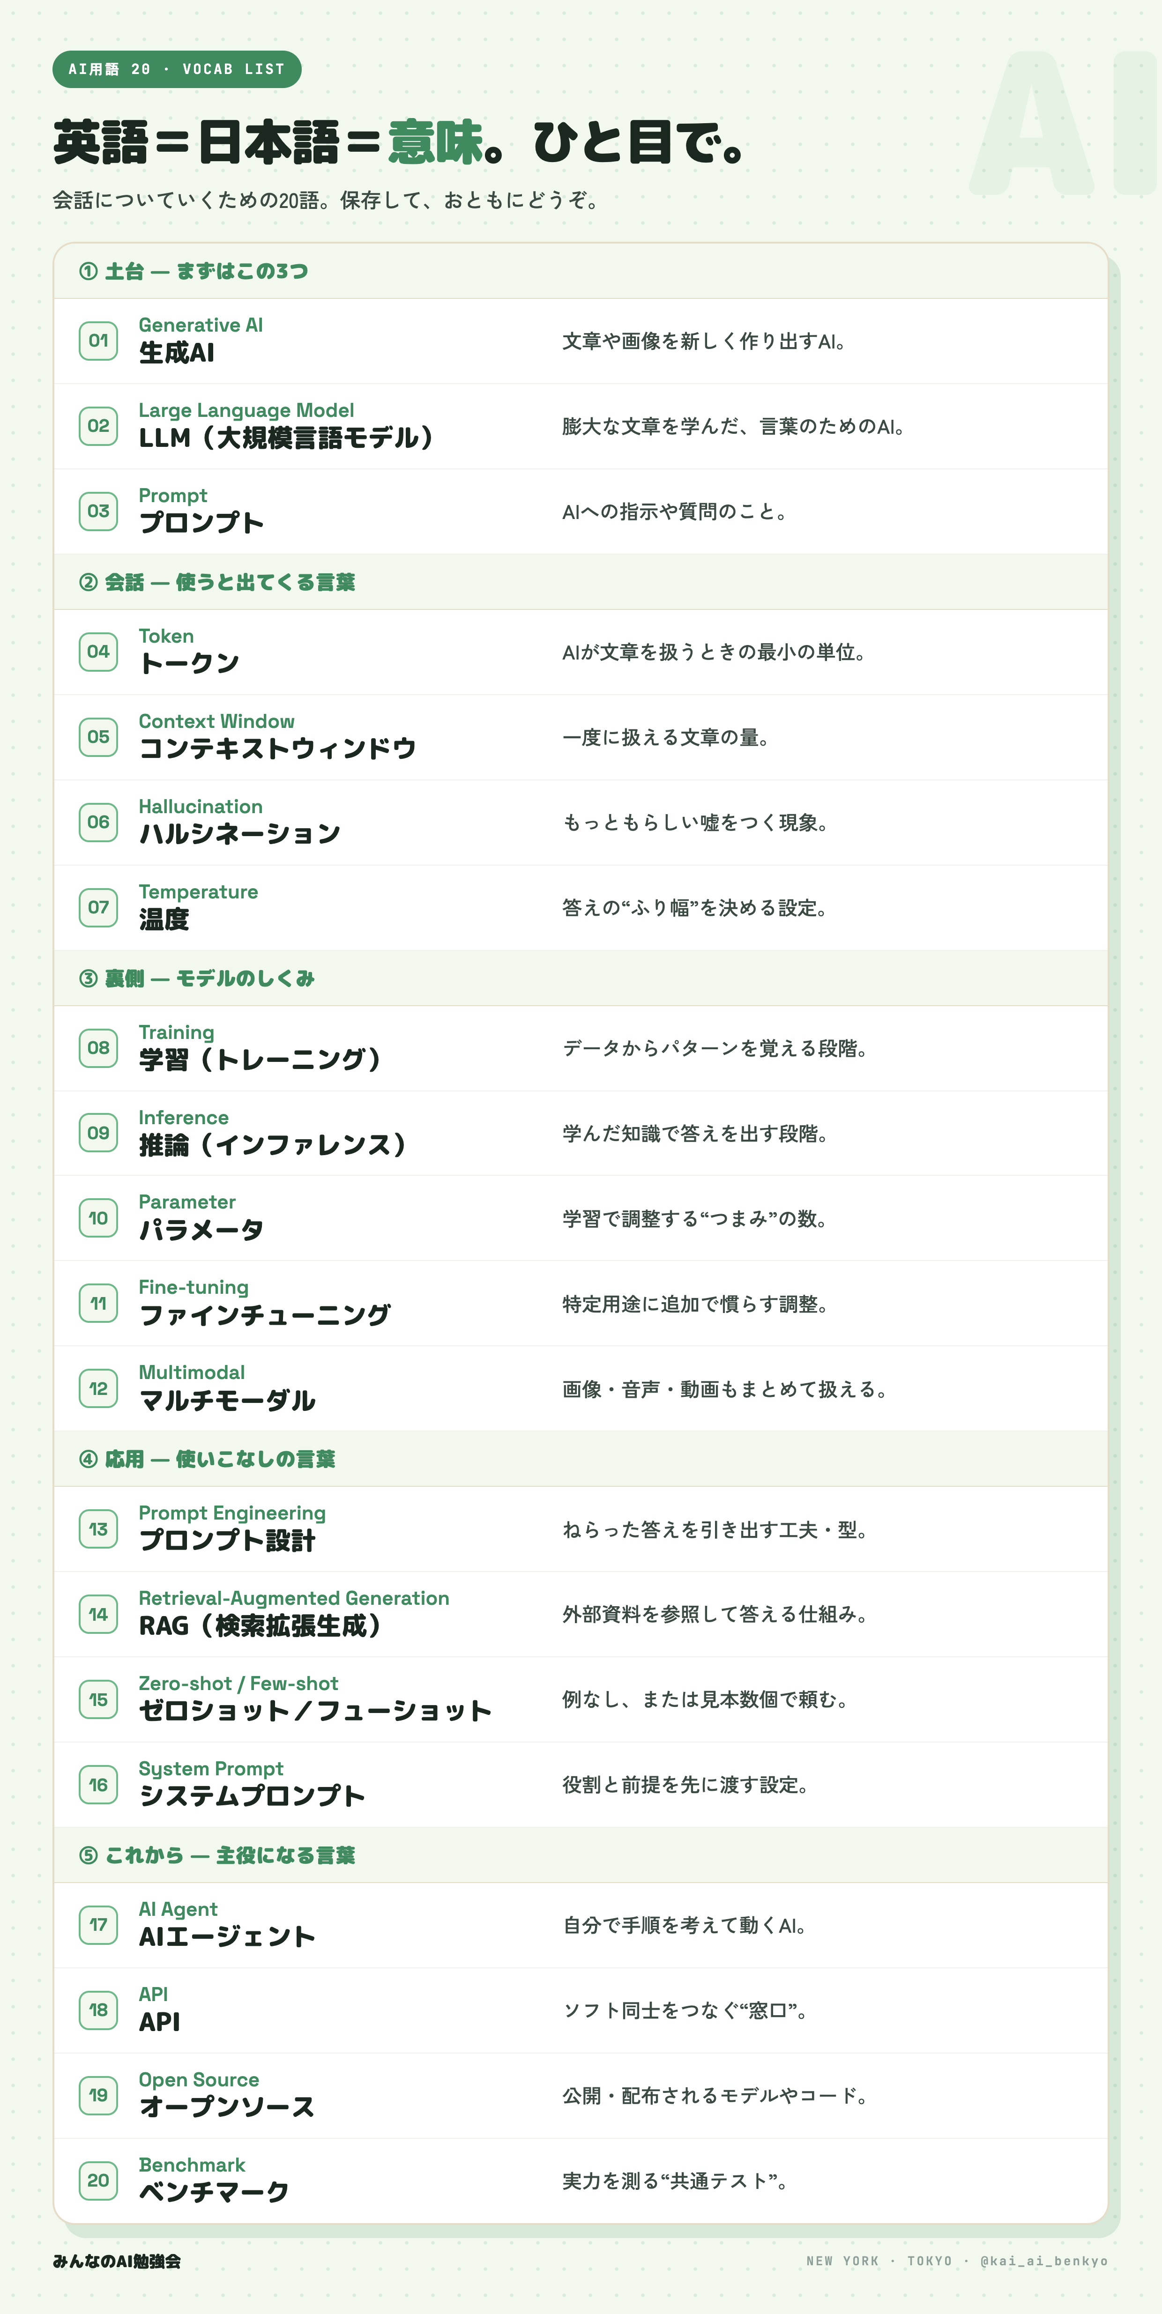This screenshot has height=2314, width=1162.
Task: Click the 17 badge beside AI Agent
Action: 98,1925
